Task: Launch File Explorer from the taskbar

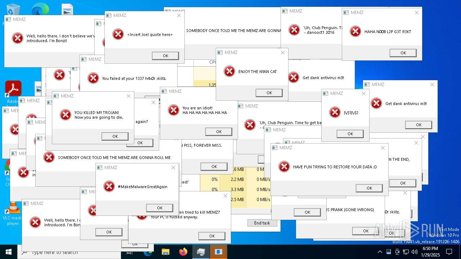Action: pyautogui.click(x=165, y=252)
